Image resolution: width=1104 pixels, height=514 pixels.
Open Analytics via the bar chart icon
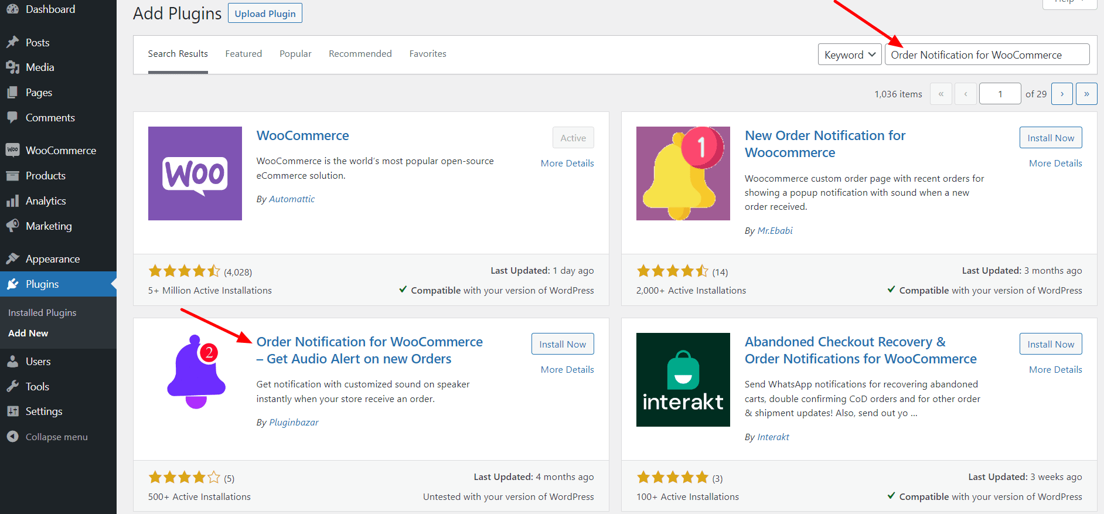(12, 201)
